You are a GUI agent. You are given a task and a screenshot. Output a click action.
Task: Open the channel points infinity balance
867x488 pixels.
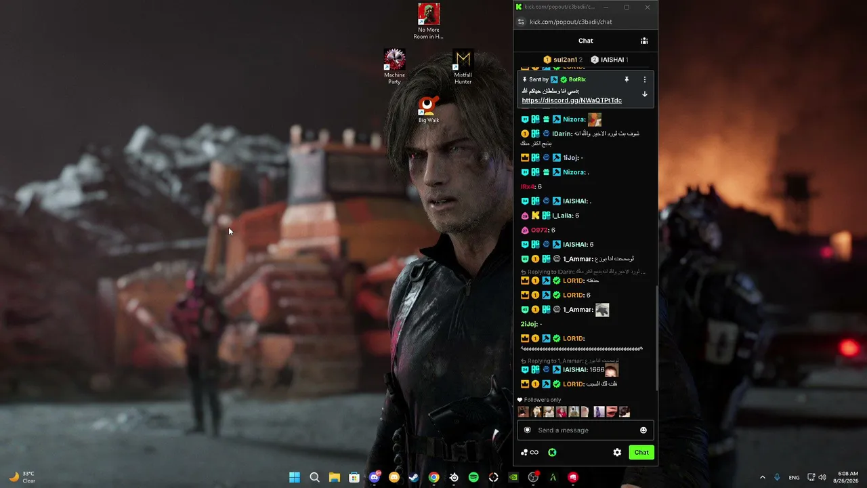[530, 452]
